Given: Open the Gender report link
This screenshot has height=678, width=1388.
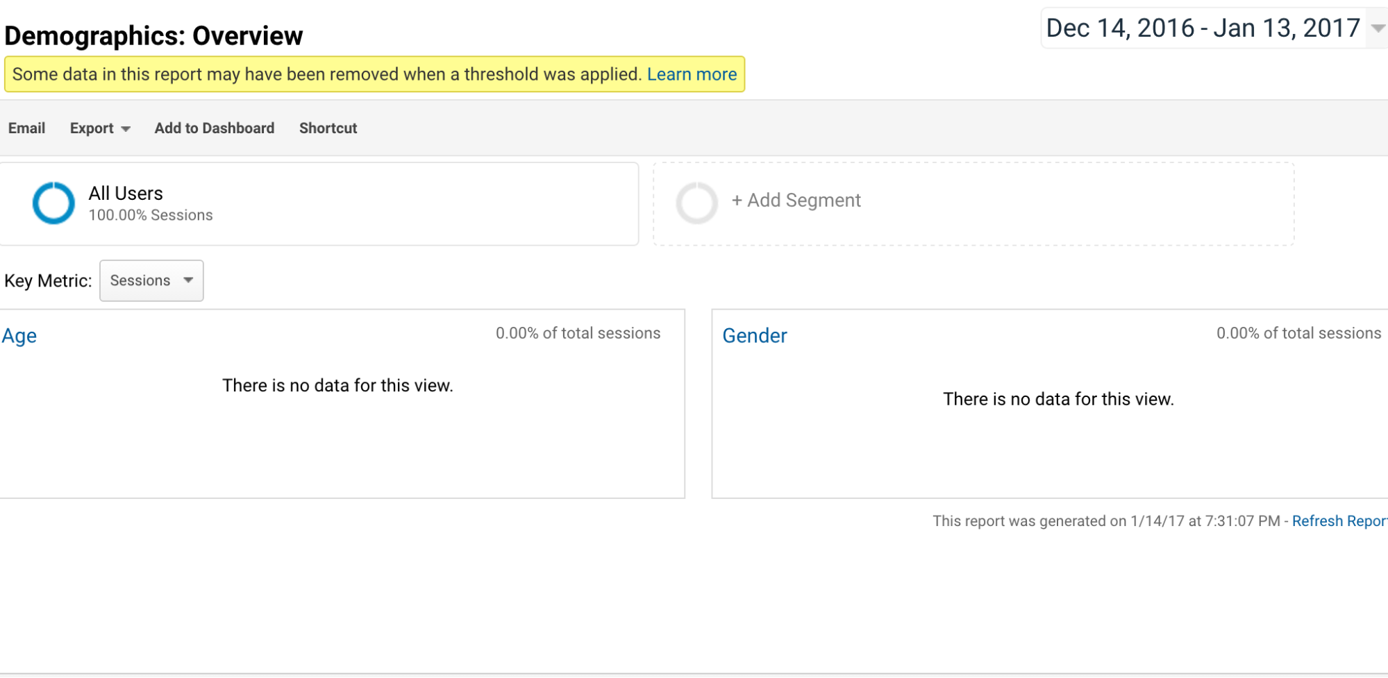Looking at the screenshot, I should [754, 336].
